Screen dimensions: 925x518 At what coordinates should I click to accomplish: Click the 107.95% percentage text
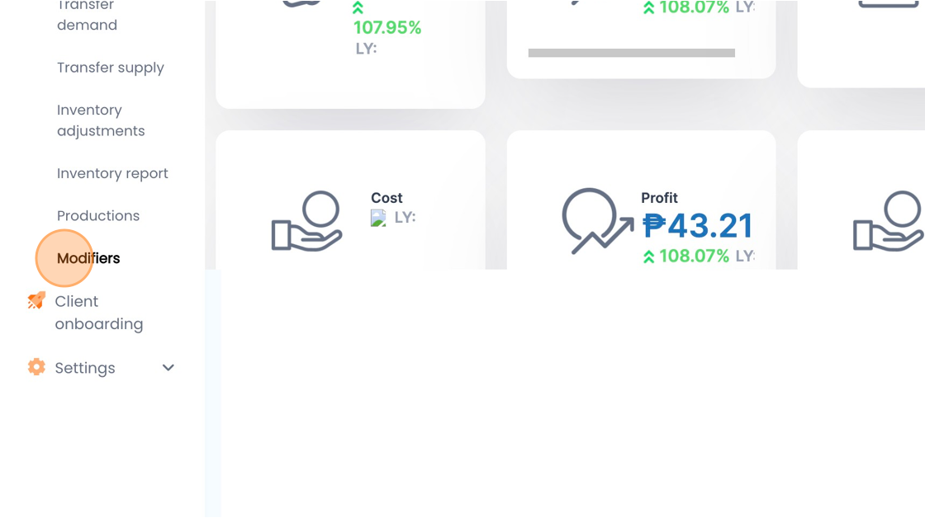click(387, 28)
